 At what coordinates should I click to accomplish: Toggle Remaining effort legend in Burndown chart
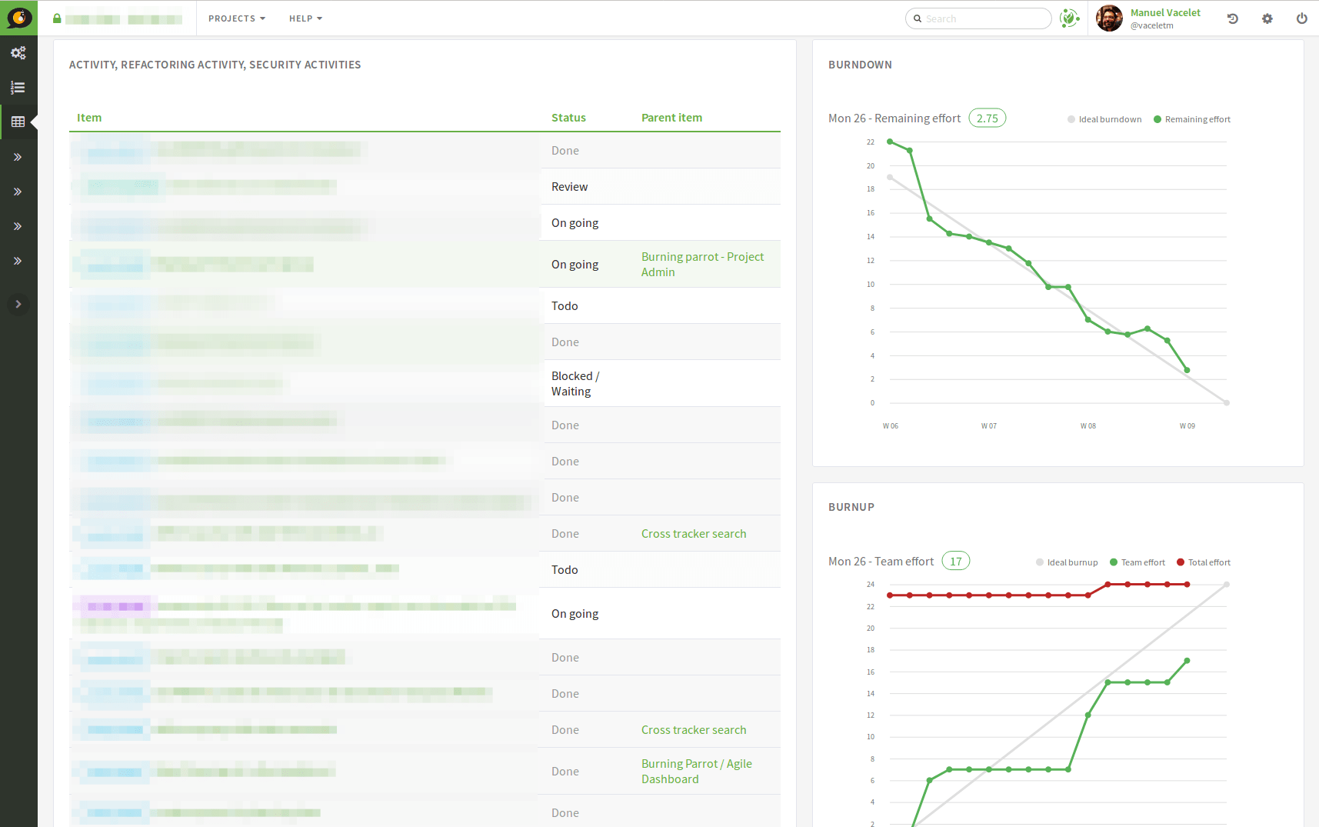click(x=1192, y=119)
